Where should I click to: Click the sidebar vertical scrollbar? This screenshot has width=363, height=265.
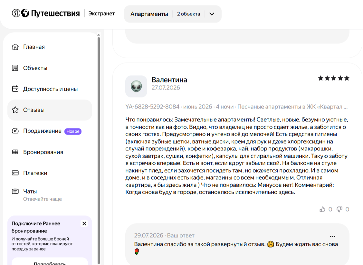(x=99, y=150)
